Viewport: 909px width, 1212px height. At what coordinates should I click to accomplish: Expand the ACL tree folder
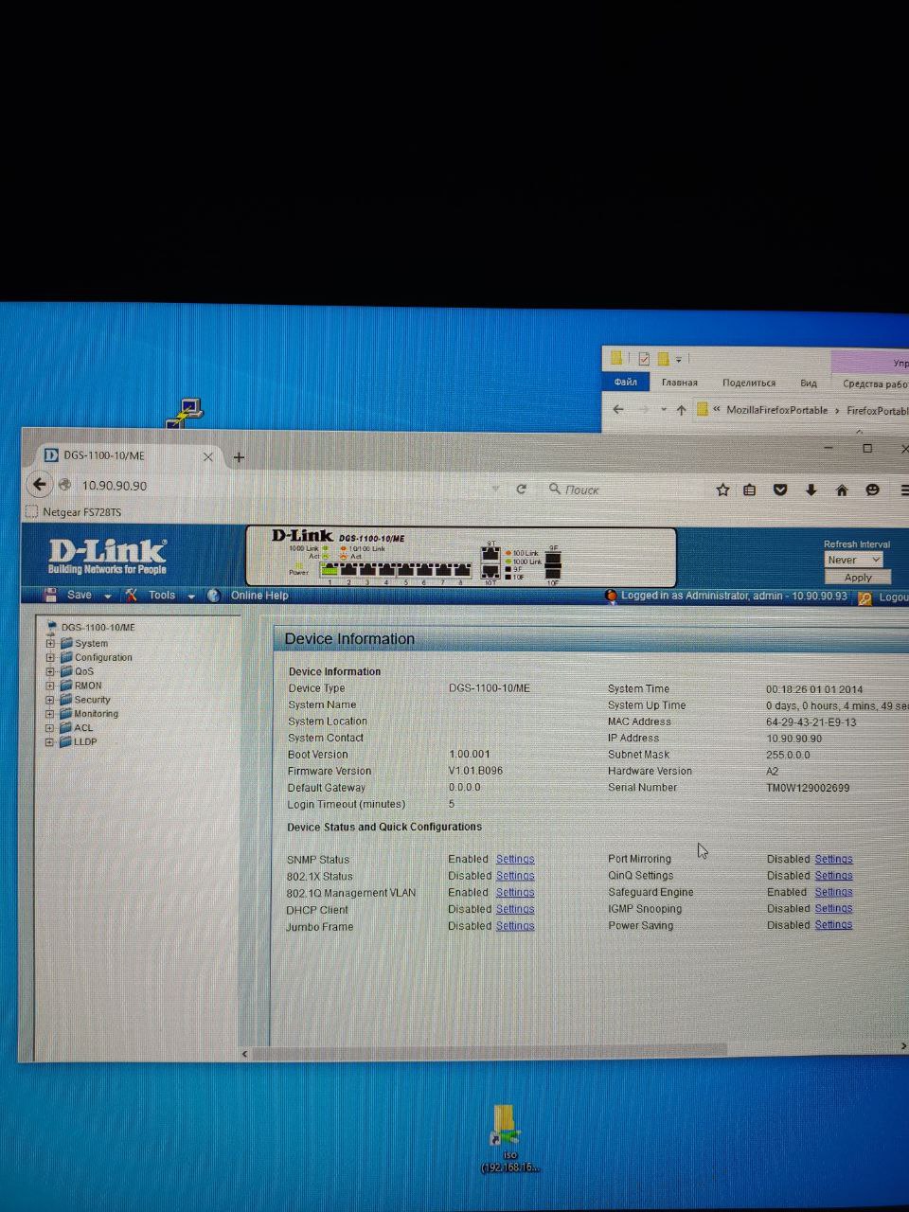[x=50, y=728]
